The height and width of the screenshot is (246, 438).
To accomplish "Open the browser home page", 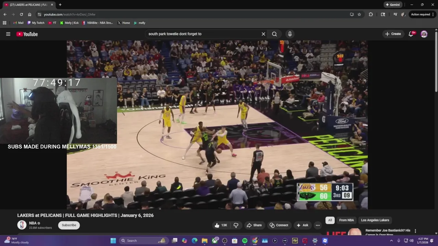I will coord(29,14).
